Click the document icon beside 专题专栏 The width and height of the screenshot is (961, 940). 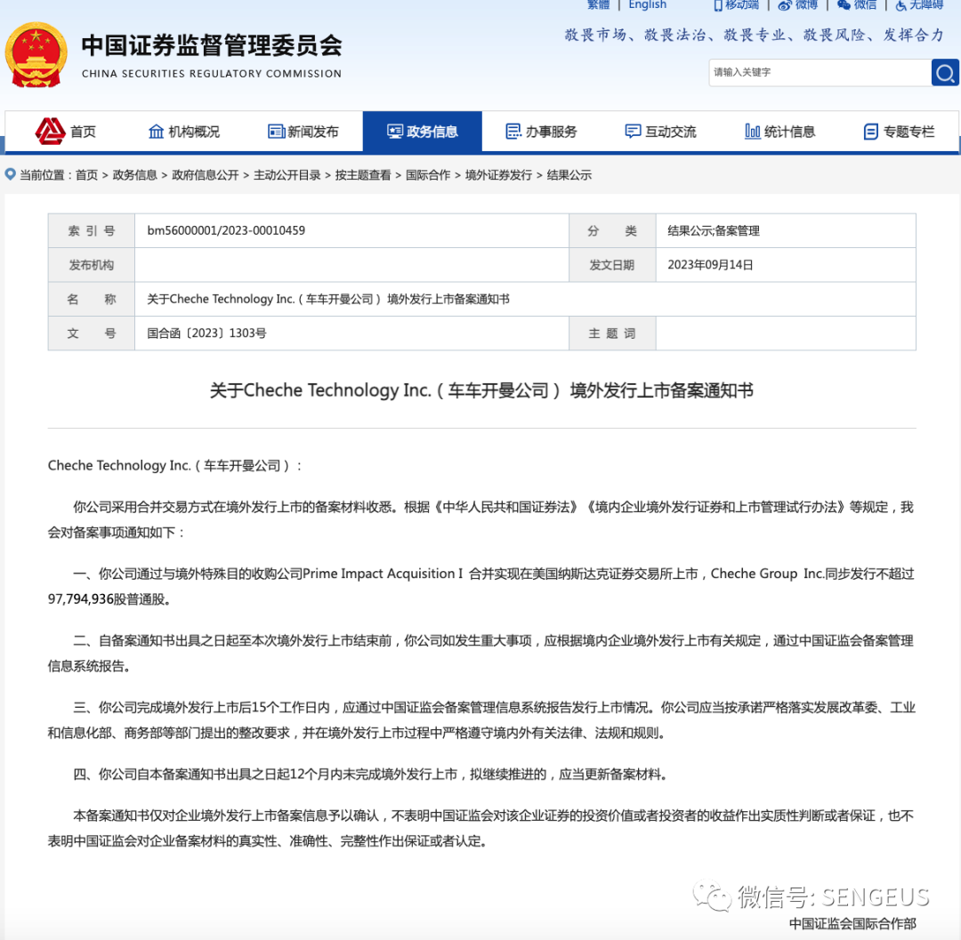pos(870,132)
